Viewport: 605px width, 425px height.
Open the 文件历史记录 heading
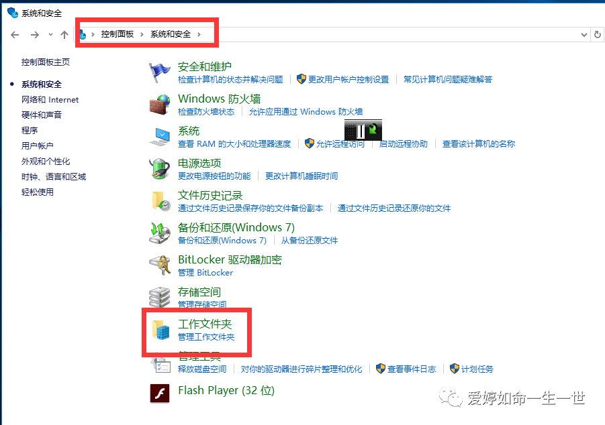210,195
